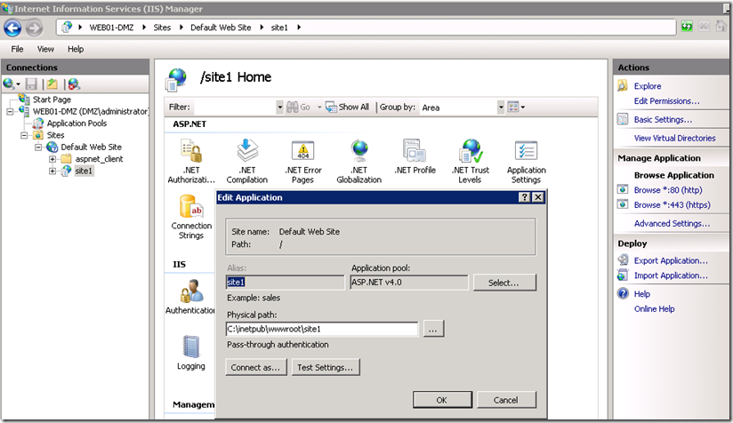The height and width of the screenshot is (423, 733).
Task: Click the Edit Permissions... link
Action: [x=666, y=100]
